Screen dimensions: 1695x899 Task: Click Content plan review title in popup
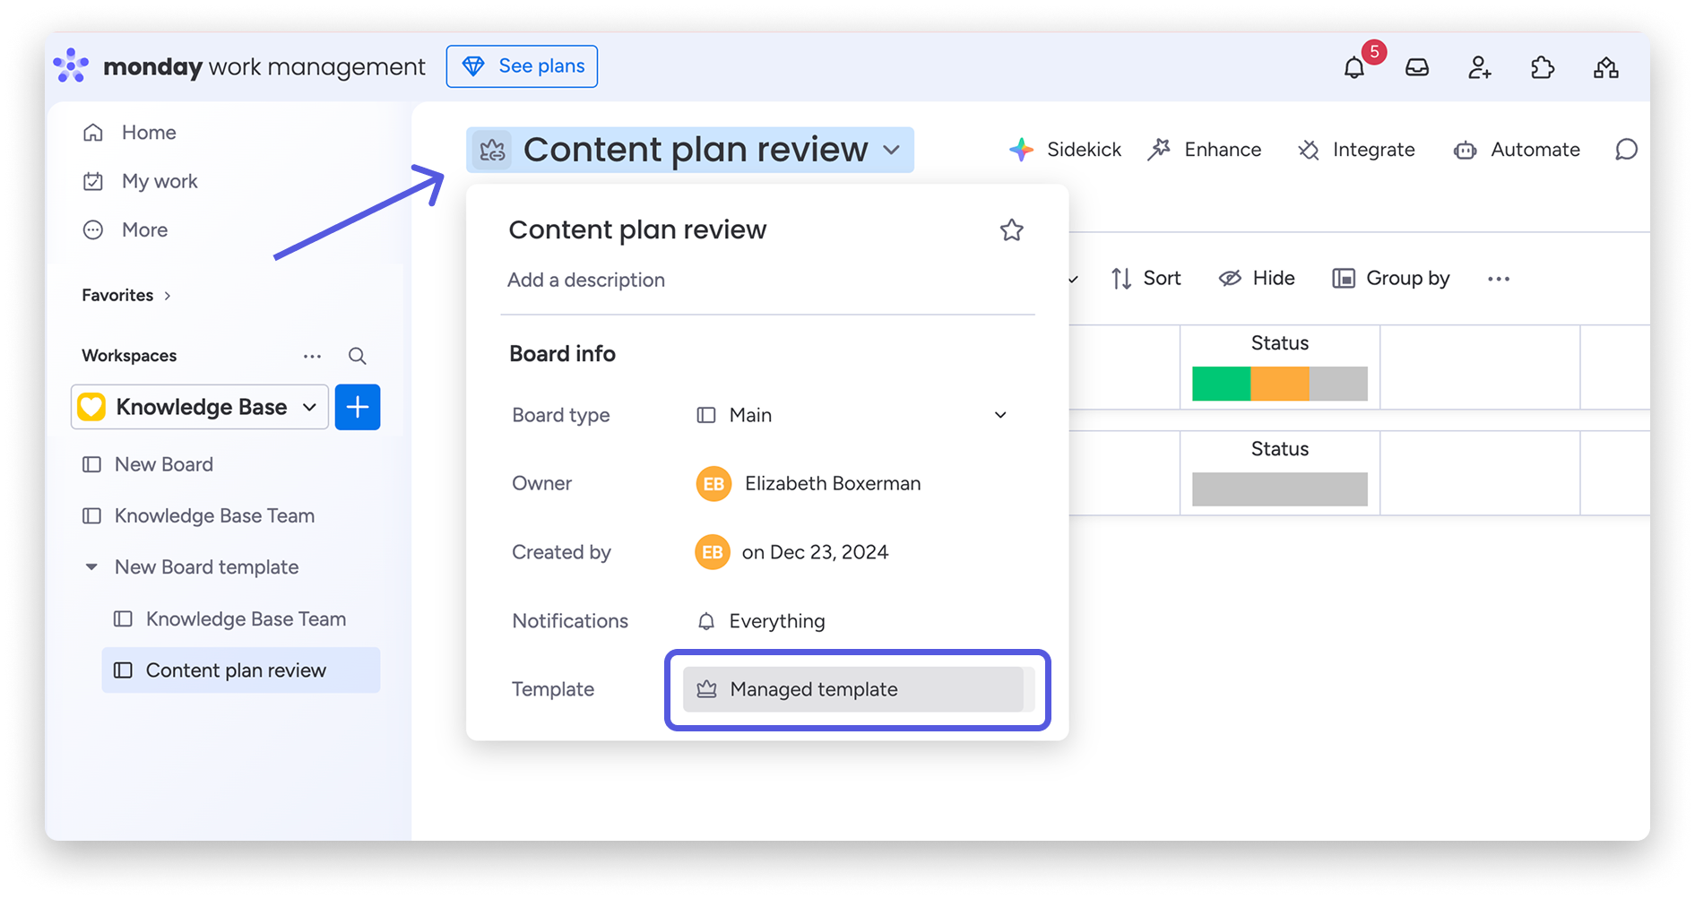coord(637,230)
